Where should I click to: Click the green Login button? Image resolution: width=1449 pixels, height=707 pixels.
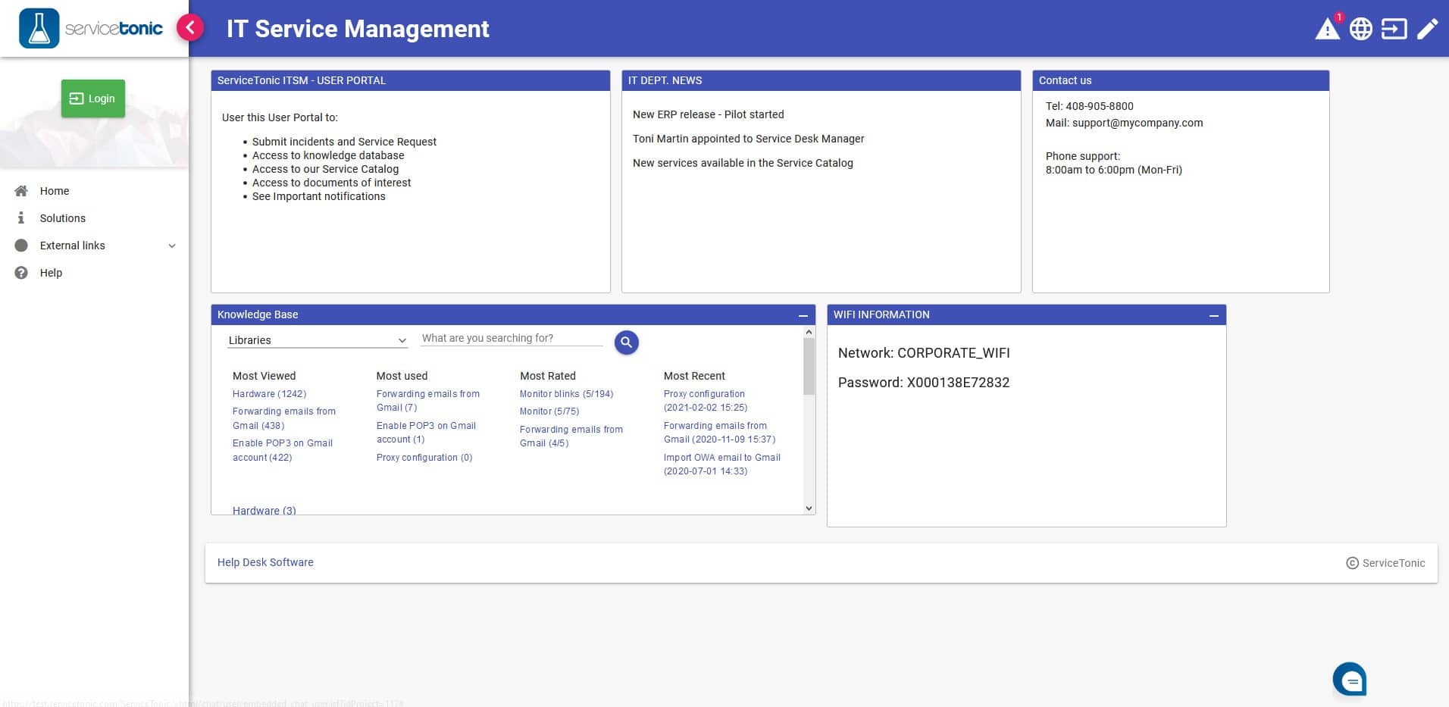pos(92,98)
